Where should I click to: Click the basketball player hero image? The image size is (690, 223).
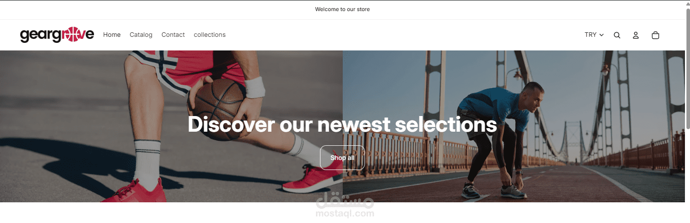click(171, 126)
